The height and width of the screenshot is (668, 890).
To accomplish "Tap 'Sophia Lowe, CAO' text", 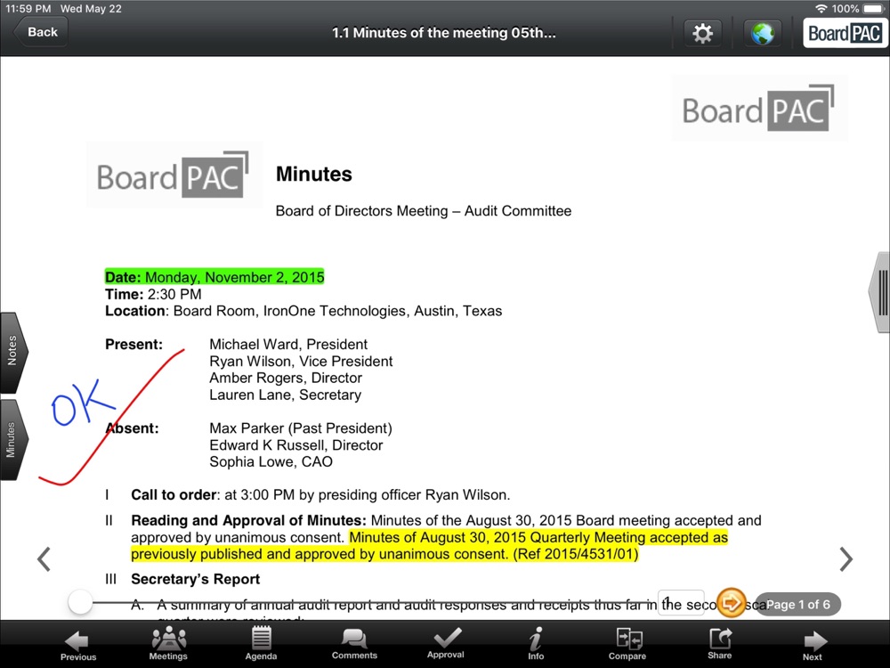I will click(x=271, y=461).
